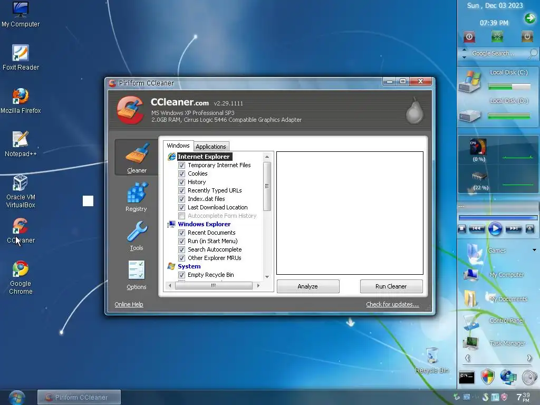Click the Local Disk (D:) drive icon
This screenshot has height=405, width=540.
[x=470, y=115]
